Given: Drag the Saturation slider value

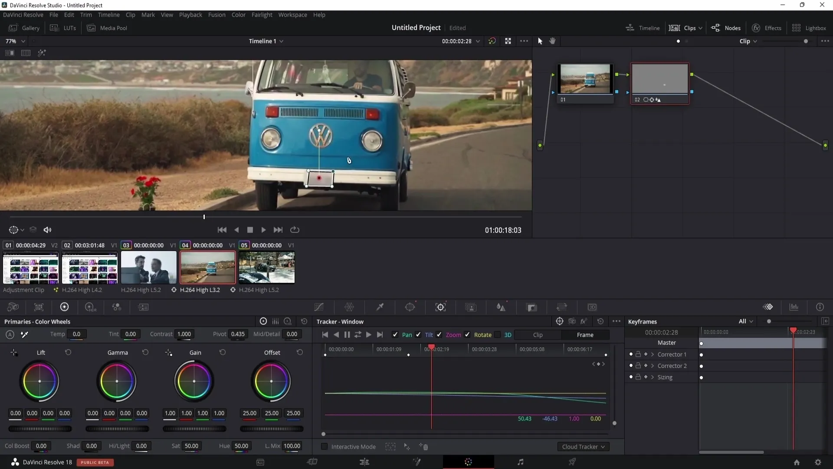Looking at the screenshot, I should coord(191,446).
